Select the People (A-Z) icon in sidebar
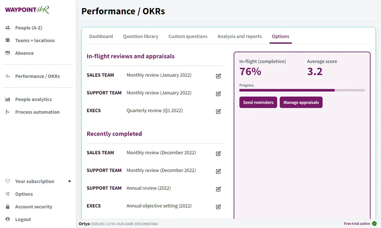381x228 pixels. click(x=7, y=28)
